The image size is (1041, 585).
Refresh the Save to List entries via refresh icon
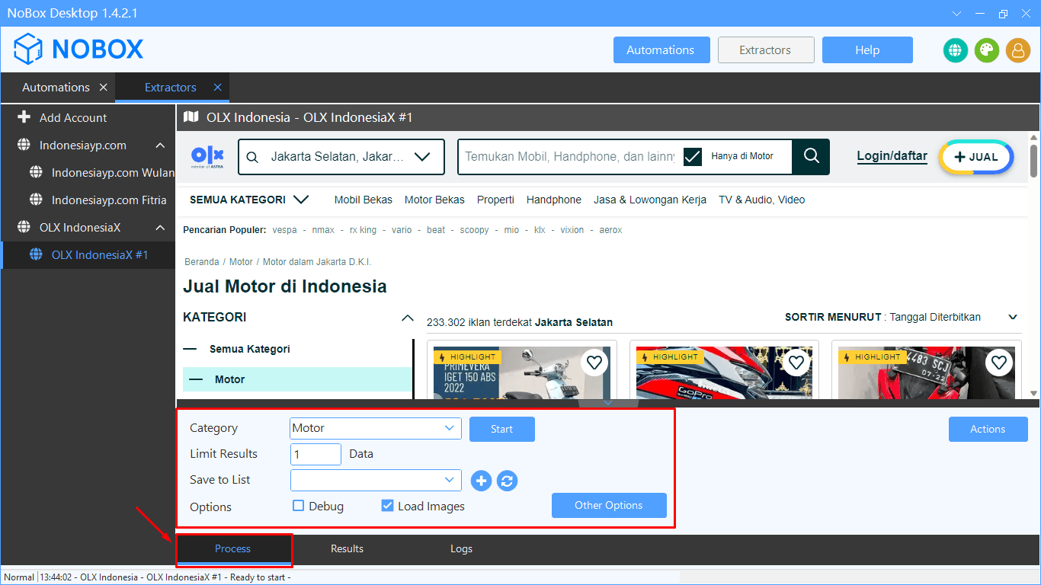click(506, 481)
